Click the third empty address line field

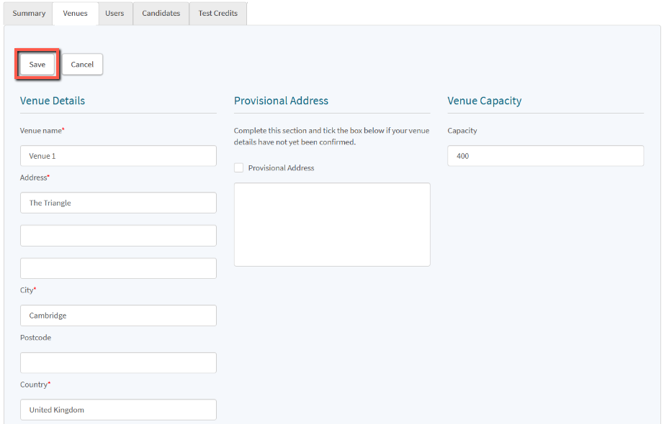[118, 268]
